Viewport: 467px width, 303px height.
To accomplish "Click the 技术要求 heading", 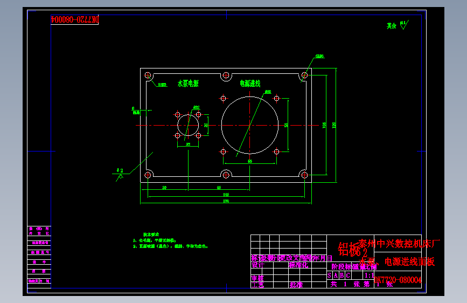I will [x=151, y=235].
